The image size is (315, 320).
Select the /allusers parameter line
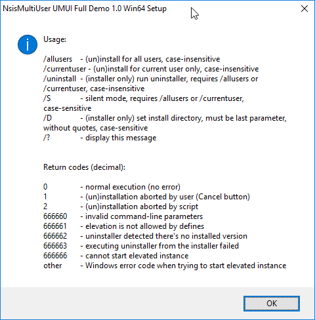click(131, 59)
